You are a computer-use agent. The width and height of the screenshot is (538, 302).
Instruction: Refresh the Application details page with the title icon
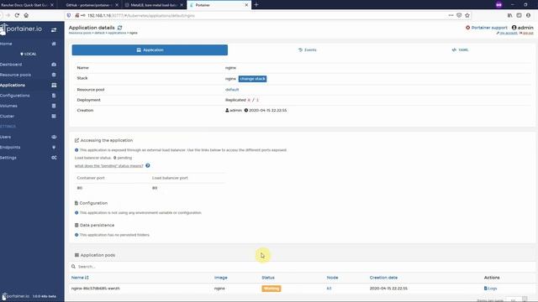pyautogui.click(x=119, y=28)
